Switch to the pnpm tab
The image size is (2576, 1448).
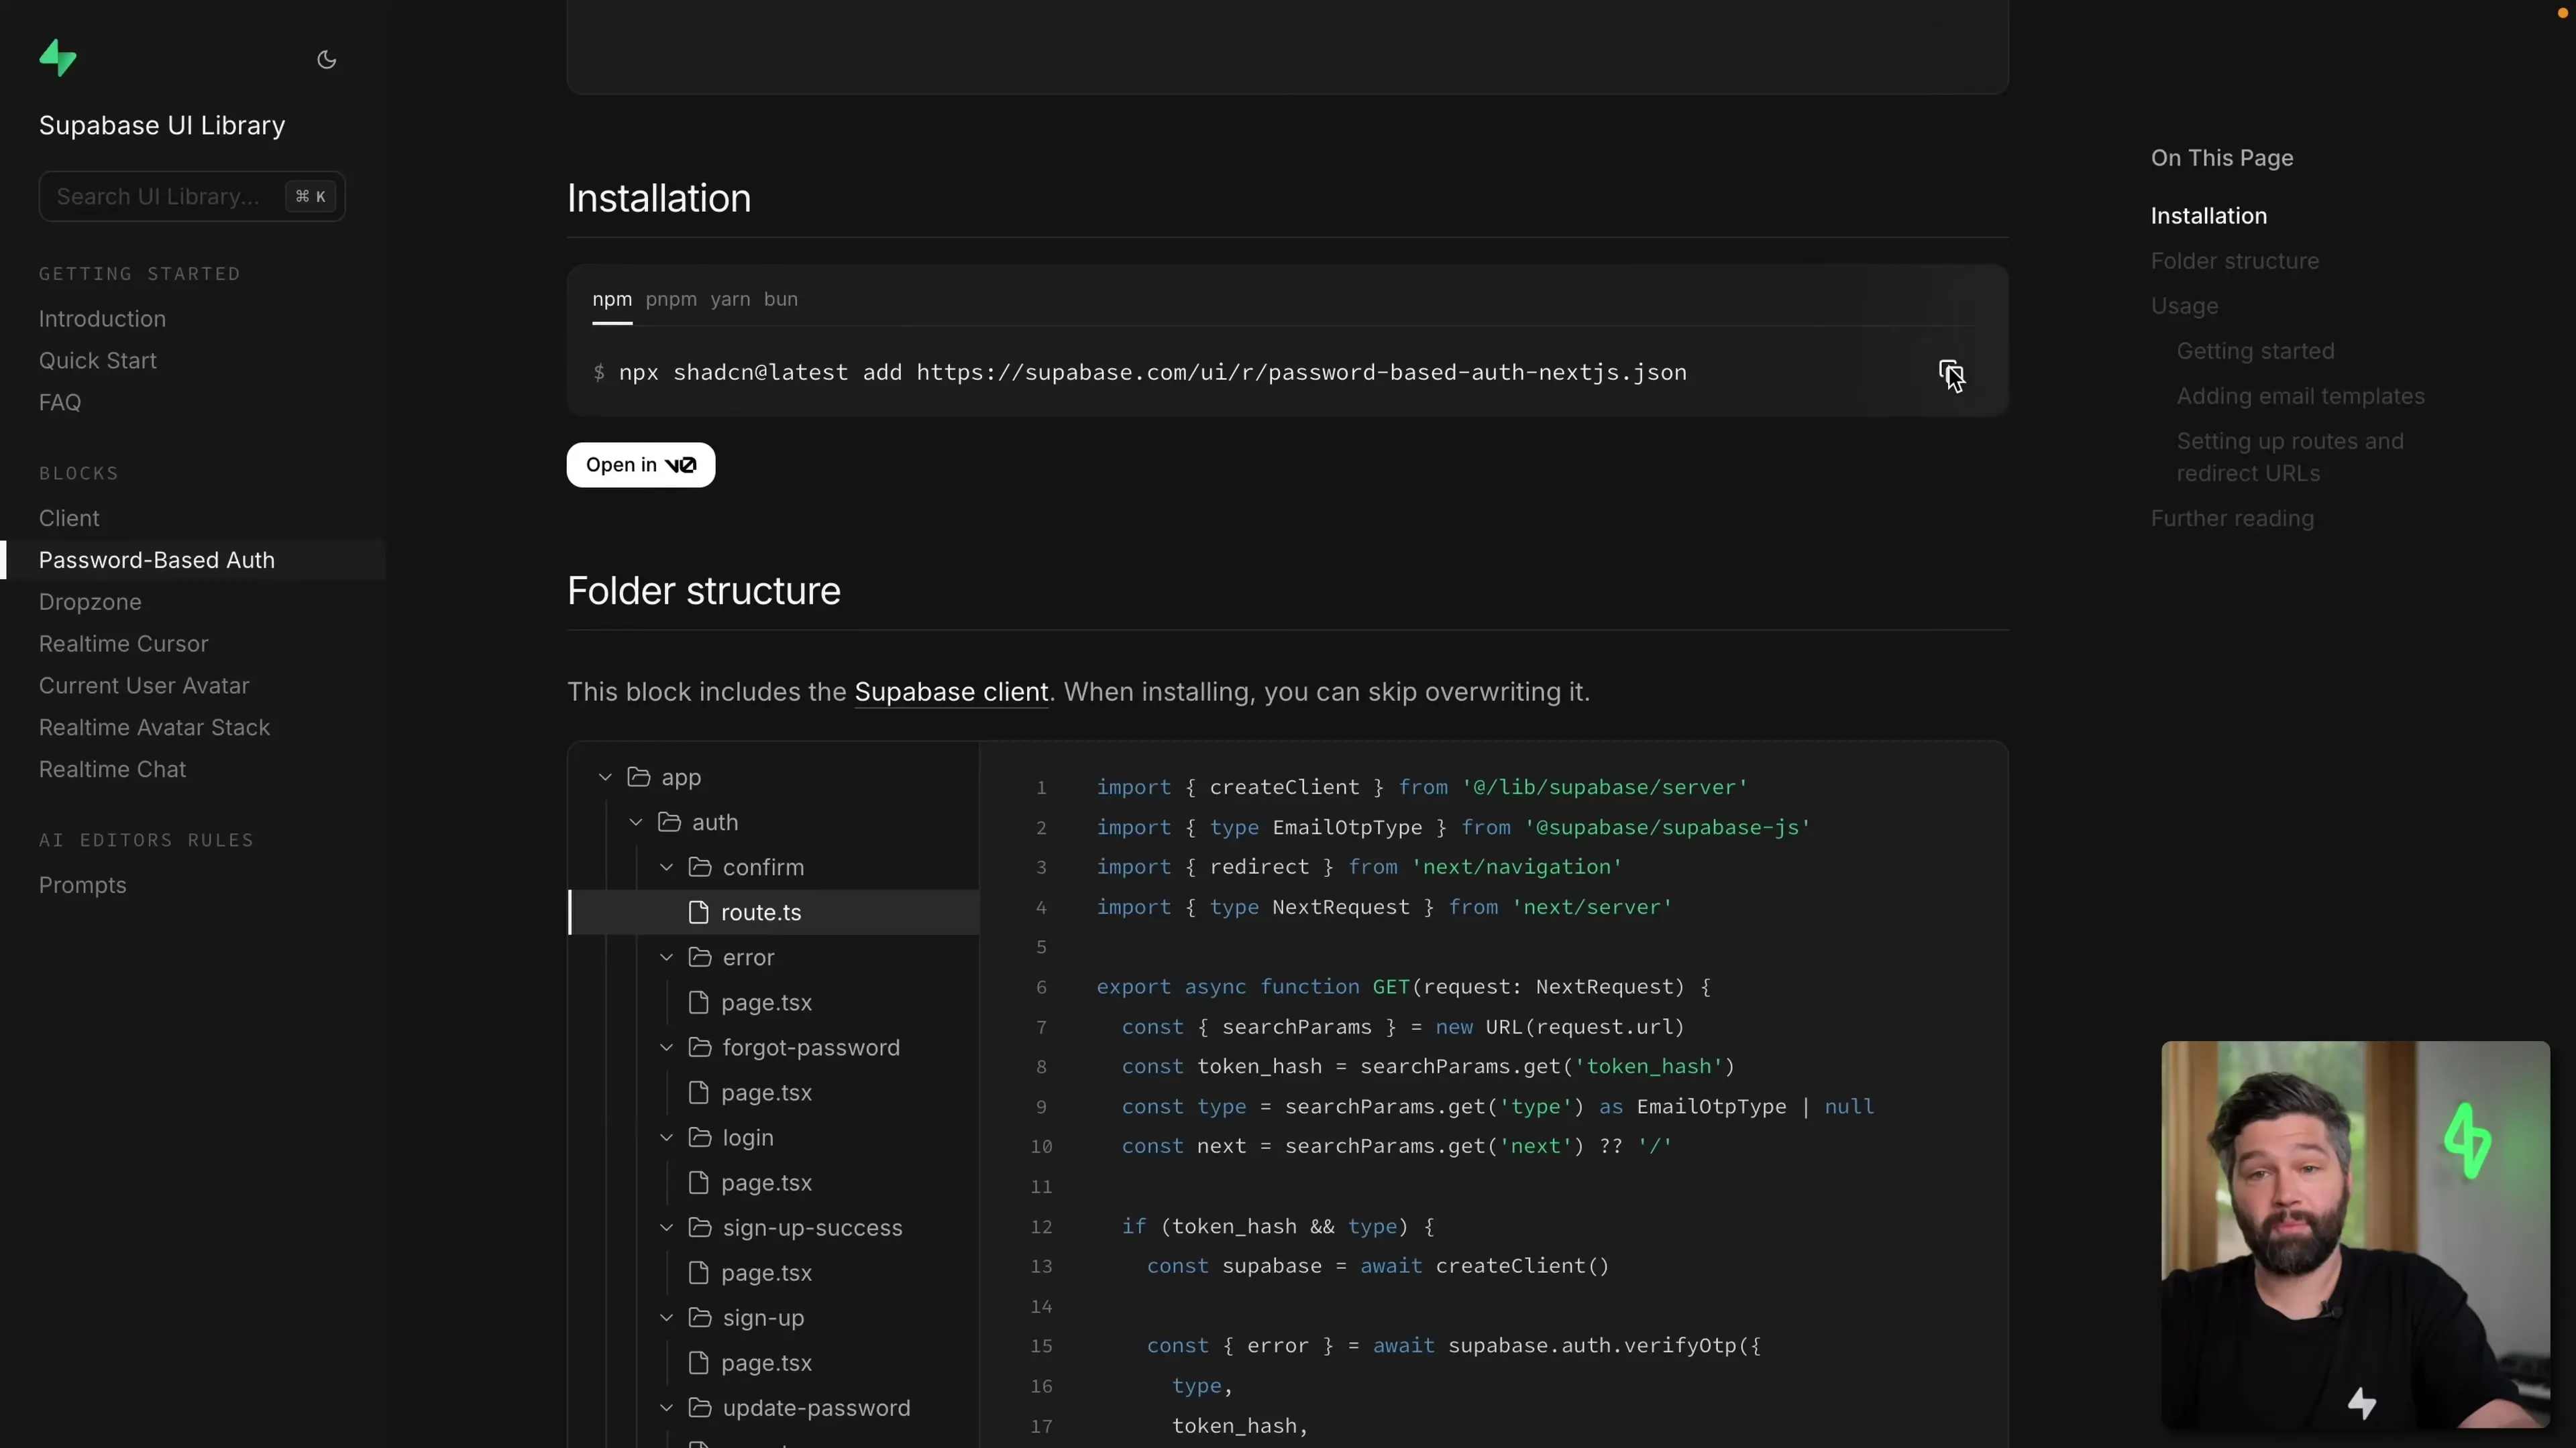[x=671, y=300]
